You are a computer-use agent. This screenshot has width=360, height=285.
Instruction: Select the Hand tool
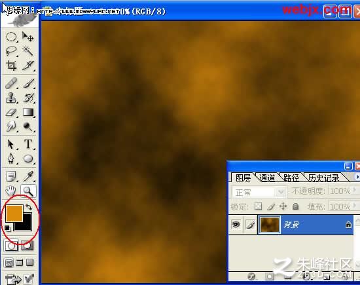point(11,191)
